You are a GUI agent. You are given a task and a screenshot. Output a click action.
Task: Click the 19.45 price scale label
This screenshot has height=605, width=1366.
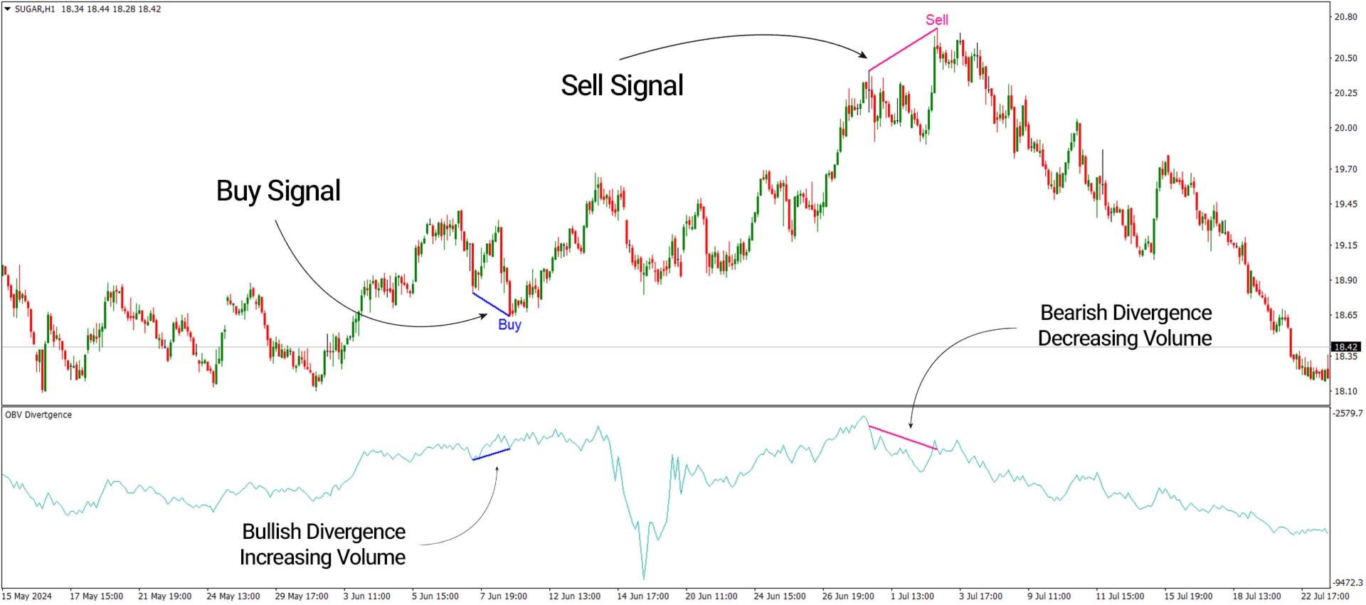(x=1345, y=204)
